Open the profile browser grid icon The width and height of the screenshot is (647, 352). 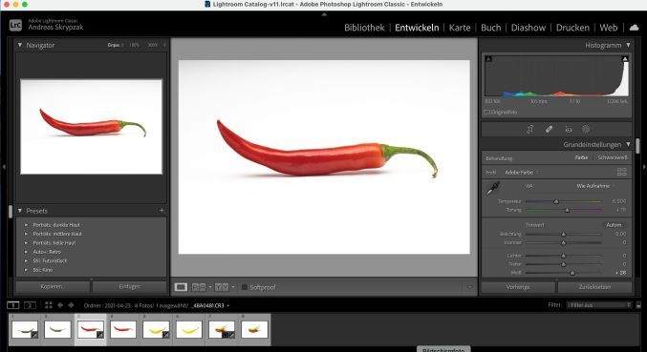pos(621,172)
